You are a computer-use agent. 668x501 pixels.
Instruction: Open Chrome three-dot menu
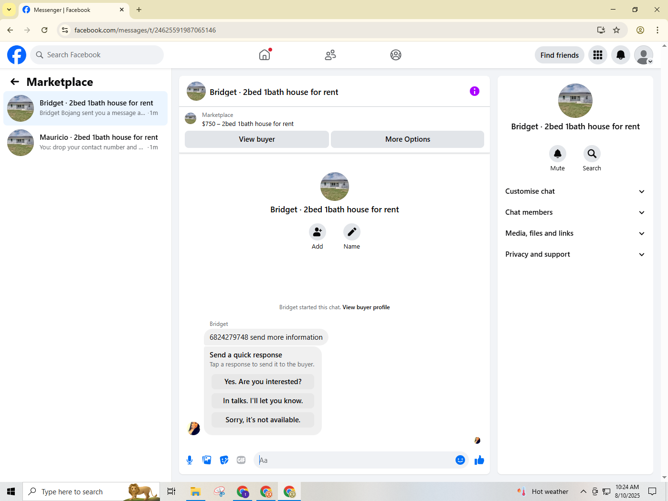657,30
